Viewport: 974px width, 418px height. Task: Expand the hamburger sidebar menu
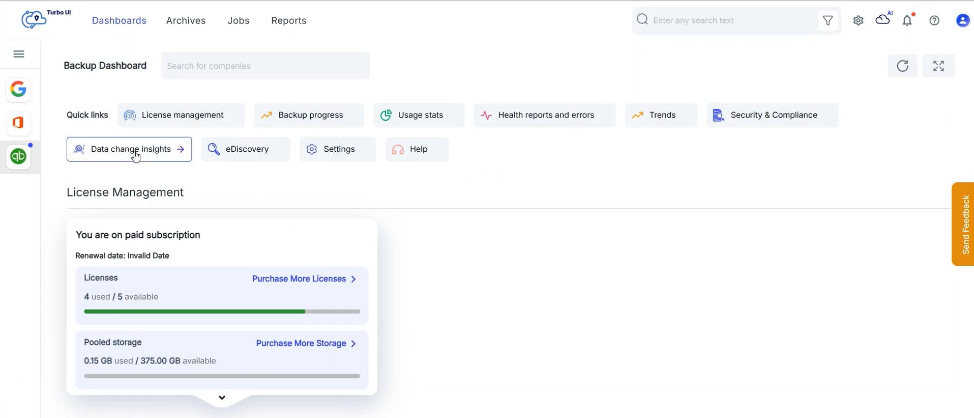tap(19, 54)
